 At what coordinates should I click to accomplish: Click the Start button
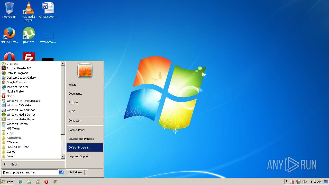(x=7, y=182)
